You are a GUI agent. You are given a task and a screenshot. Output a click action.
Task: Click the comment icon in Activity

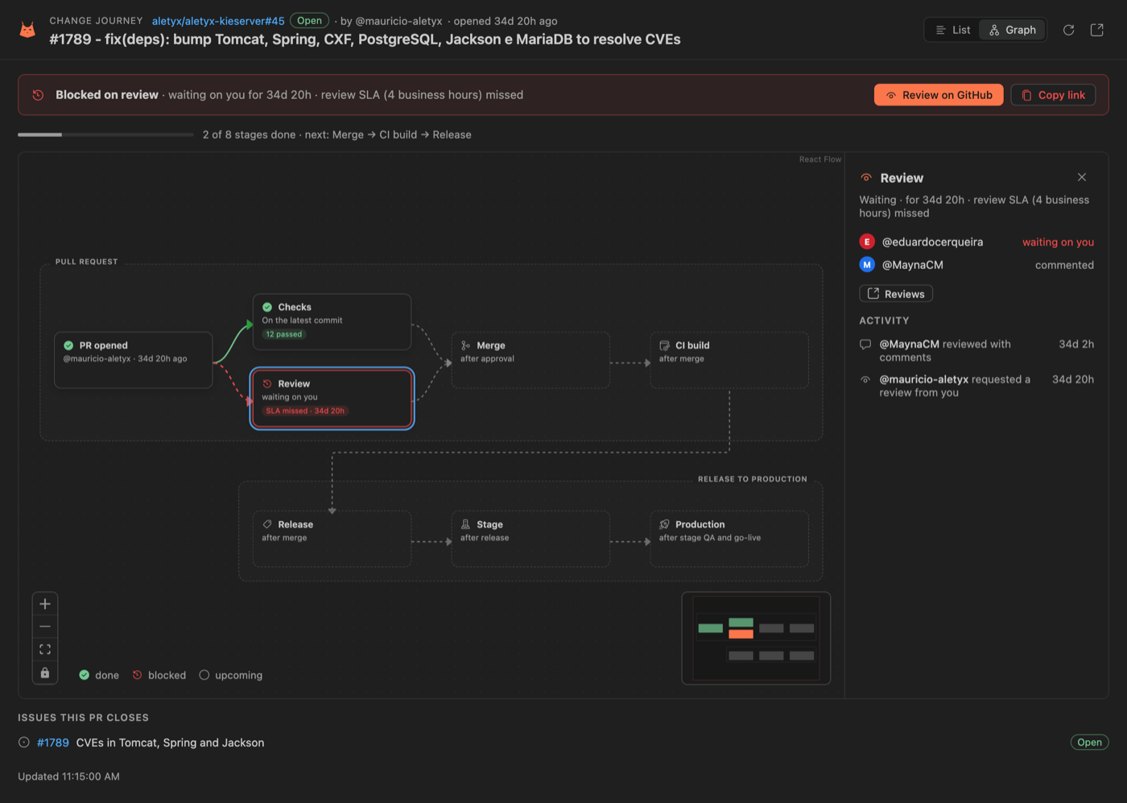[865, 345]
